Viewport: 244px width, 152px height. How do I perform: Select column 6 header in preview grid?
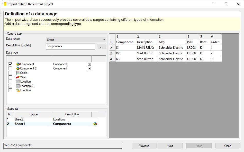tap(216, 36)
